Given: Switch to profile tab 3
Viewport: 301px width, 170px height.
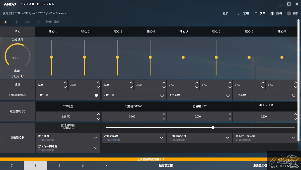Looking at the screenshot, I should [x=83, y=165].
